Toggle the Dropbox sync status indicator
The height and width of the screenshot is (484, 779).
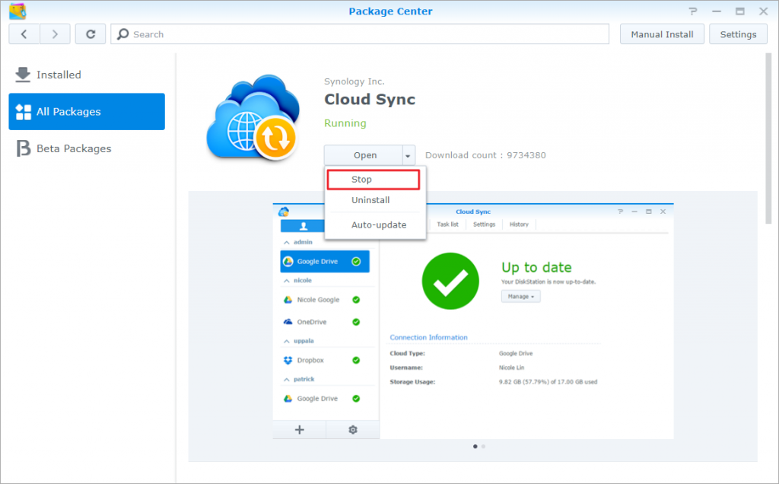point(355,359)
